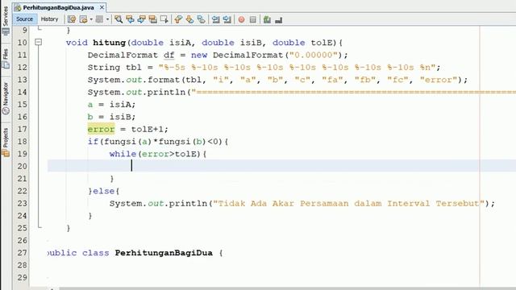Click the Projects panel icon
This screenshot has width=516, height=290.
(6, 153)
